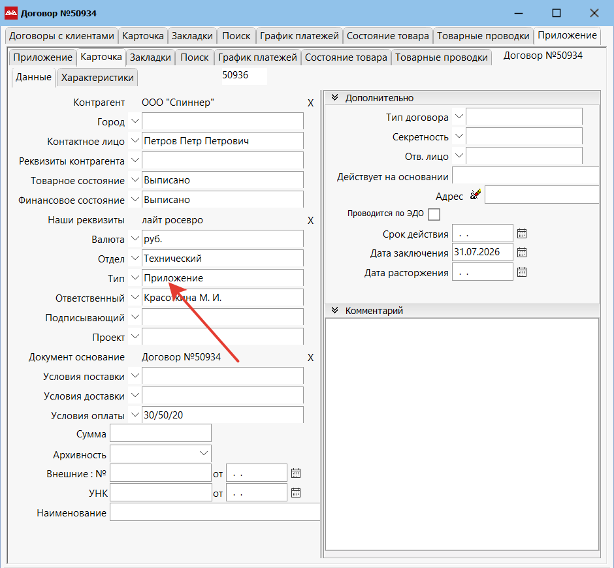Open the top-row Состояние товара tab
Image resolution: width=614 pixels, height=568 pixels.
pyautogui.click(x=387, y=36)
